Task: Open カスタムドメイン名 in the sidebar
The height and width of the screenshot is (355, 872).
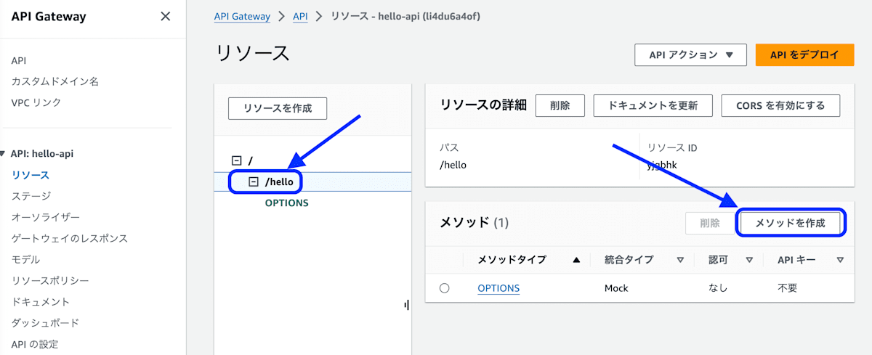Action: tap(55, 81)
